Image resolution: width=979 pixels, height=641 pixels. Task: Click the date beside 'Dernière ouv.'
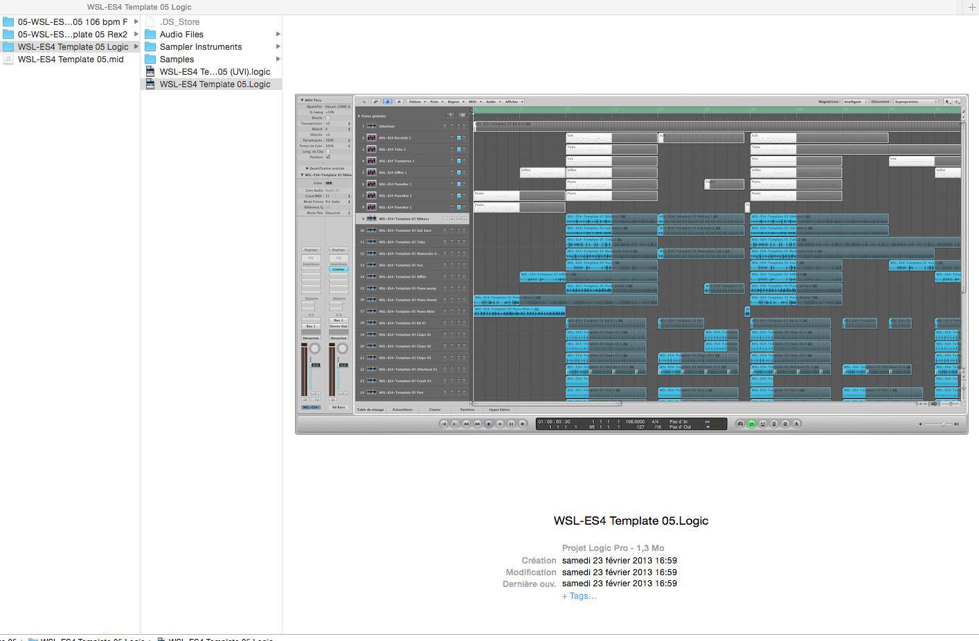pyautogui.click(x=619, y=583)
